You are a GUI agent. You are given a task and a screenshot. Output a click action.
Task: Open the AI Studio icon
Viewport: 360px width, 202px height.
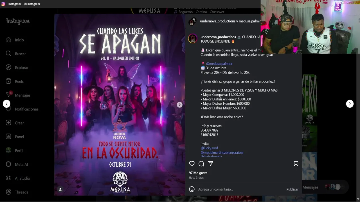point(8,178)
